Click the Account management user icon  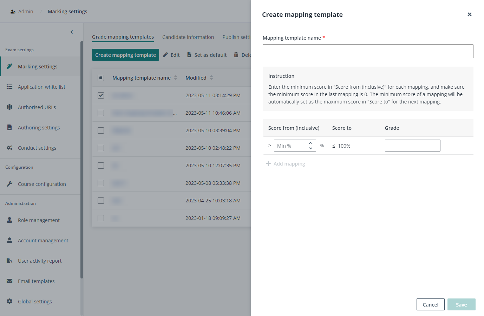click(x=9, y=240)
